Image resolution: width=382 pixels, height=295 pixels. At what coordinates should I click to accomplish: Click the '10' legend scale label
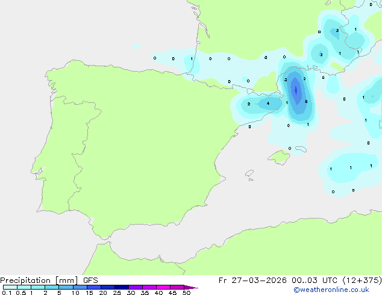pos(75,293)
